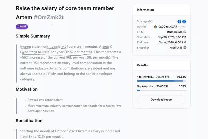
Task: Click the first Strategie(s) token icon
Action: (179, 22)
